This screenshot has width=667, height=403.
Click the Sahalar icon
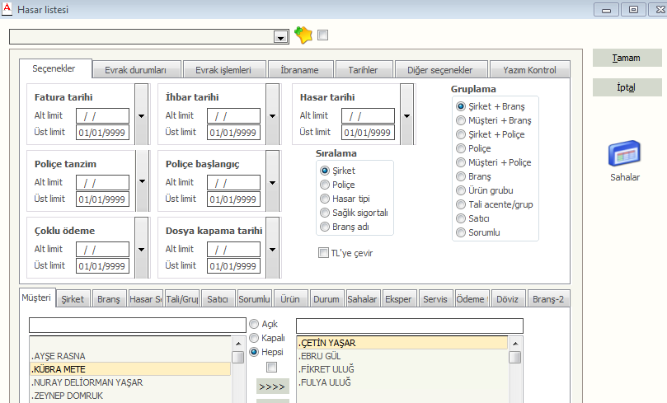tap(626, 156)
